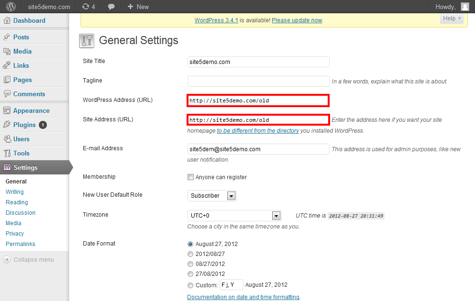This screenshot has width=475, height=301.
Task: Click the user avatar next to Howdy
Action: coord(465,7)
